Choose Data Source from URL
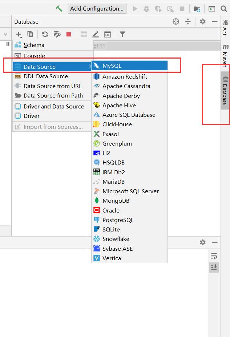Viewport: 230px width, 337px height. click(x=52, y=86)
